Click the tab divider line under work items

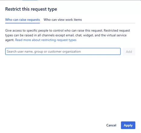[88, 23]
